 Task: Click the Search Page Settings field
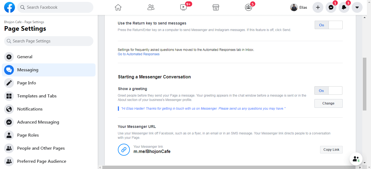[49, 41]
